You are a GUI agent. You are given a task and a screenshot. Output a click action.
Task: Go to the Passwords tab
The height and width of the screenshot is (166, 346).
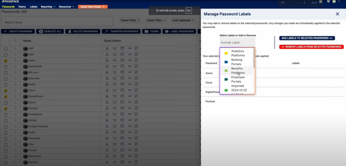click(x=8, y=7)
